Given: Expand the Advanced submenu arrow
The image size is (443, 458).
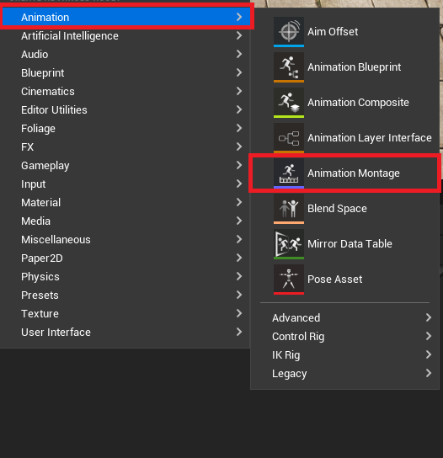Looking at the screenshot, I should 429,317.
